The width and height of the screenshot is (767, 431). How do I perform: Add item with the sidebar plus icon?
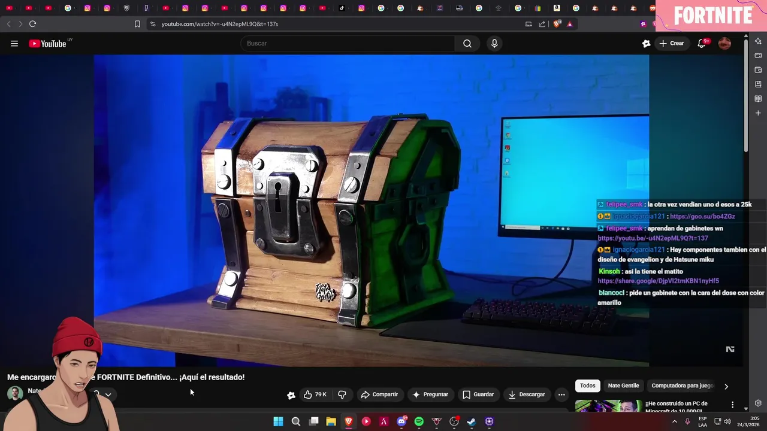tap(758, 113)
